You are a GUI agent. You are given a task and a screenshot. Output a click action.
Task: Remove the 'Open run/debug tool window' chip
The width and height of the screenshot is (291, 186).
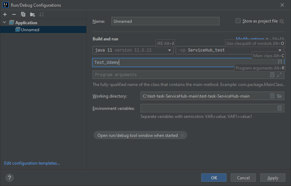click(x=182, y=135)
